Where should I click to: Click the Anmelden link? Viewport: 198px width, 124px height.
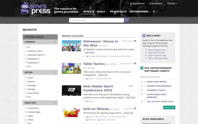[155, 4]
